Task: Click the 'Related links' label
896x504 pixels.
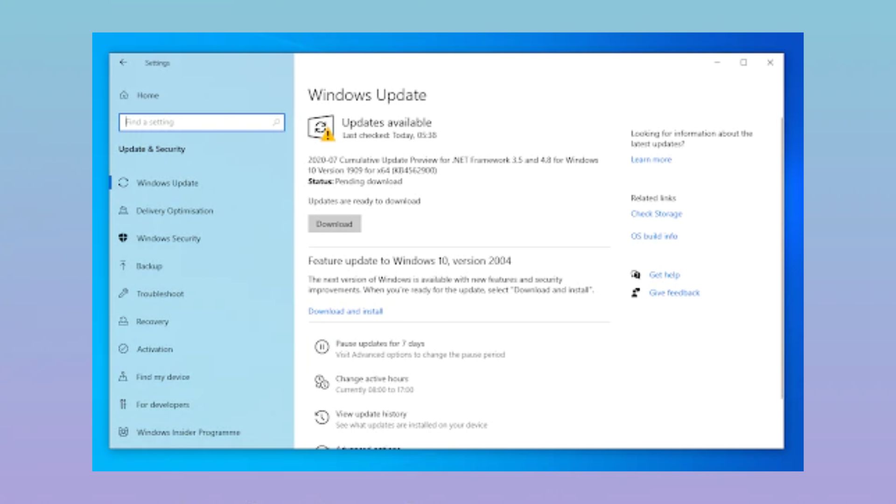Action: point(653,198)
